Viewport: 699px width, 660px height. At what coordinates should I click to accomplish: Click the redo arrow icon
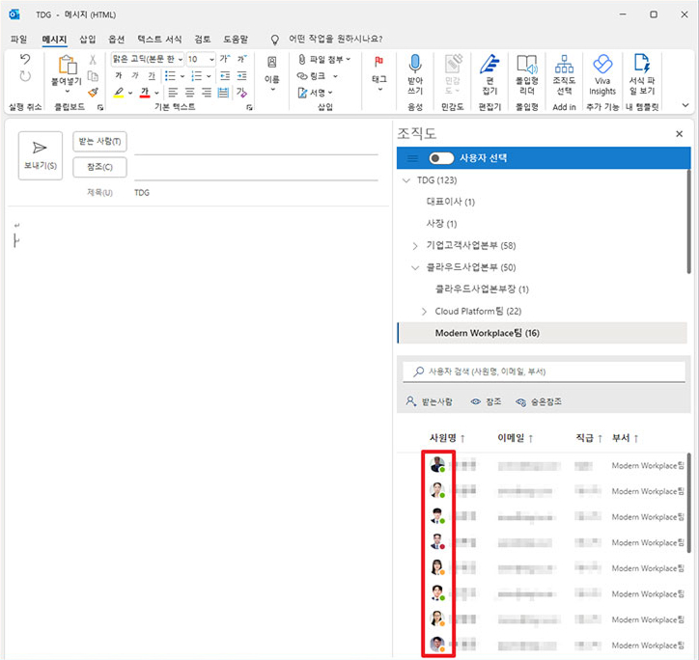(x=25, y=76)
